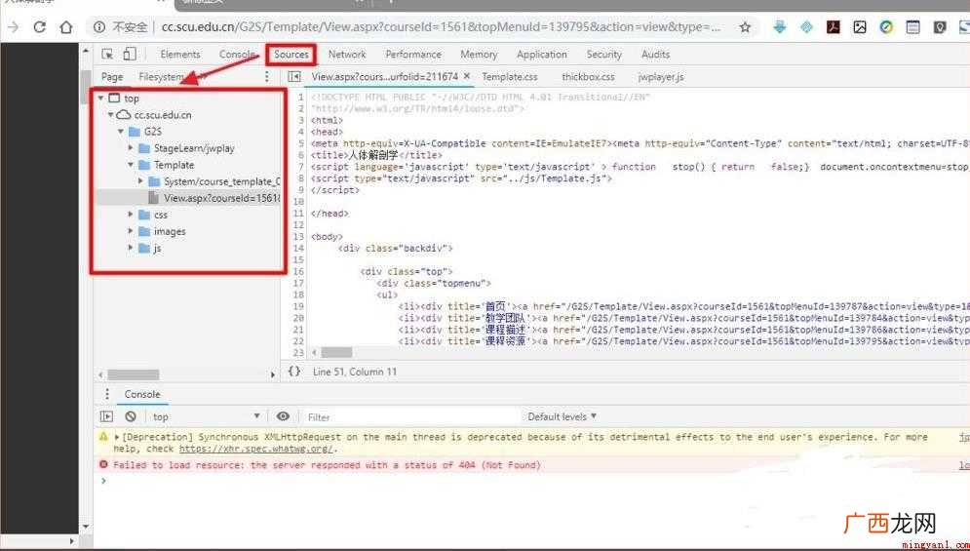
Task: Show the console sidebar icon
Action: [x=106, y=416]
